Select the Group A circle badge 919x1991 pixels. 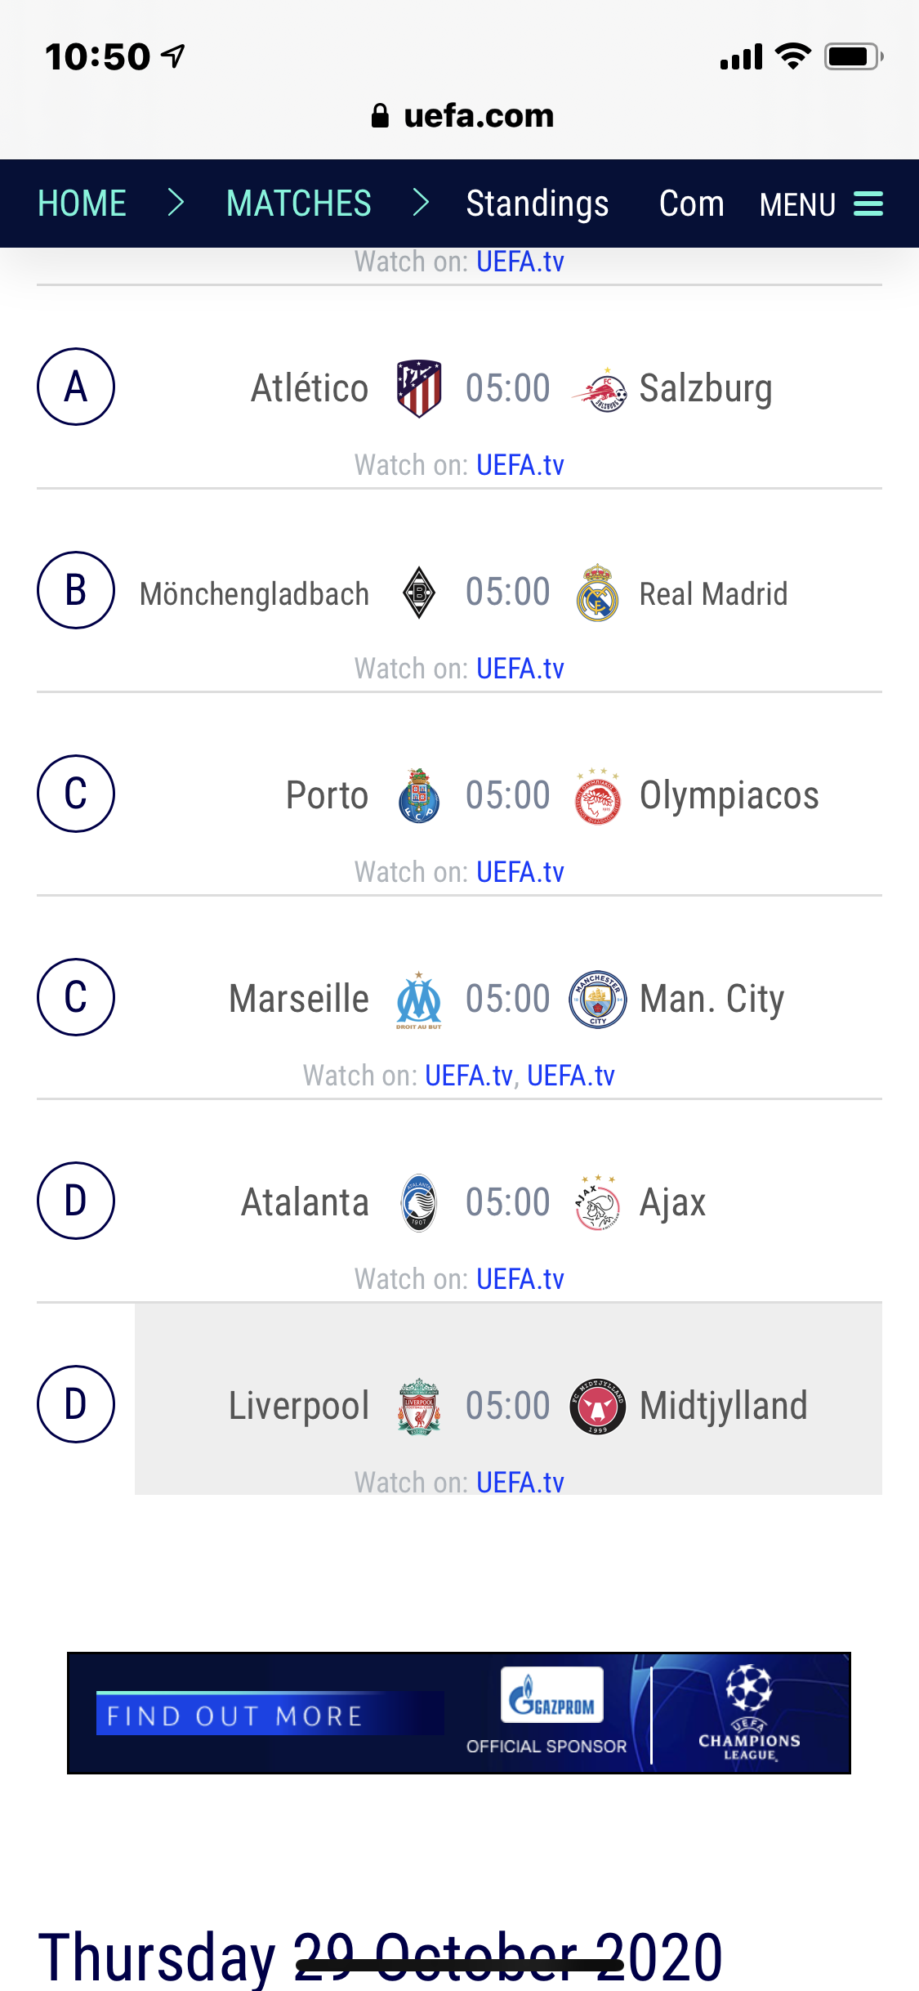(x=76, y=387)
